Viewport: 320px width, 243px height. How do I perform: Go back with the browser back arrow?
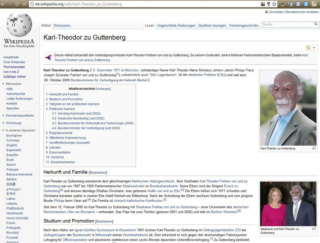pyautogui.click(x=3, y=4)
